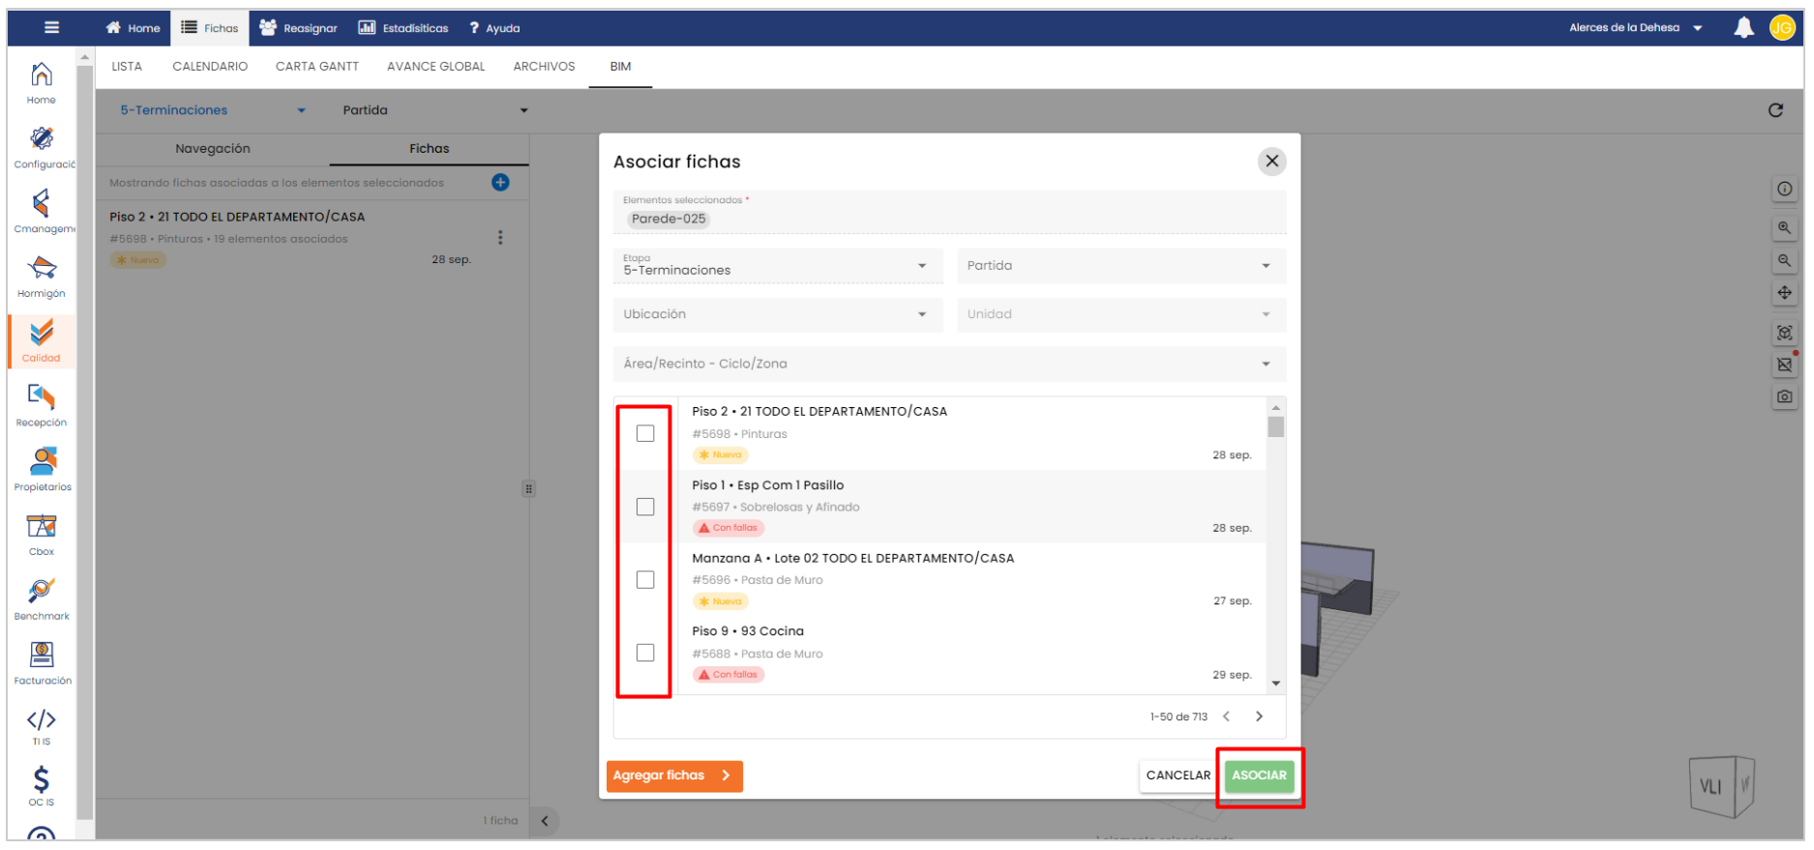1814x850 pixels.
Task: Open three-dot menu for ficha #5698
Action: point(500,238)
